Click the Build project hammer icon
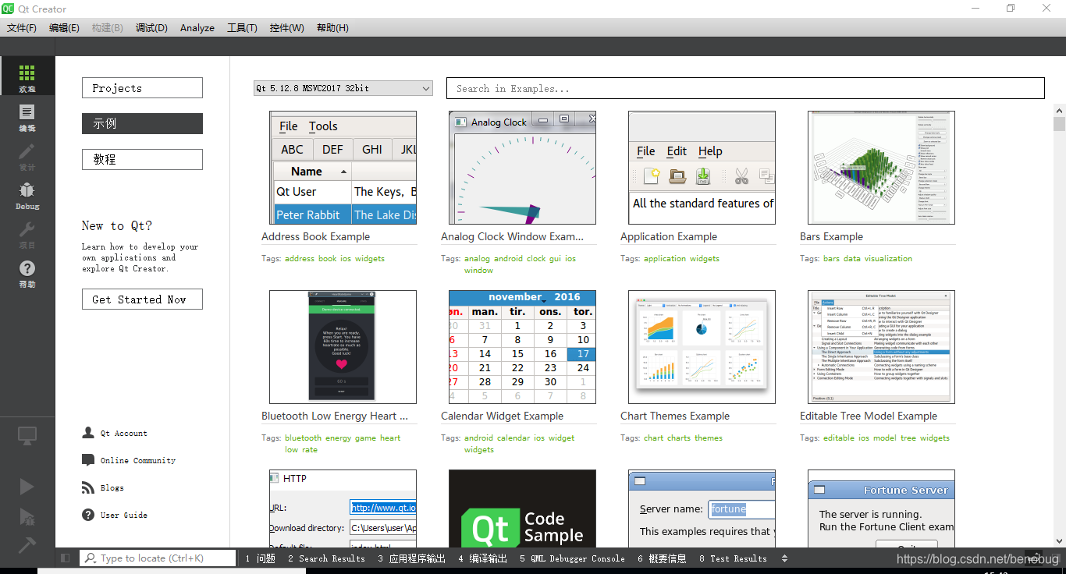1066x574 pixels. point(27,544)
